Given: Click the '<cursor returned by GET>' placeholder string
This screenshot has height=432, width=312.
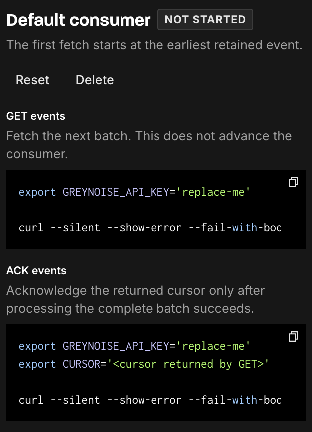Looking at the screenshot, I should 188,364.
